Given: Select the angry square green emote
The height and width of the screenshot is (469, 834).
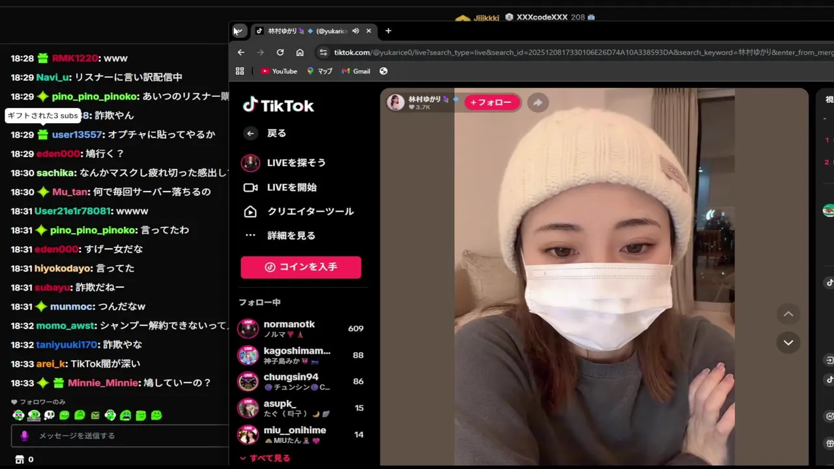Looking at the screenshot, I should click(95, 415).
